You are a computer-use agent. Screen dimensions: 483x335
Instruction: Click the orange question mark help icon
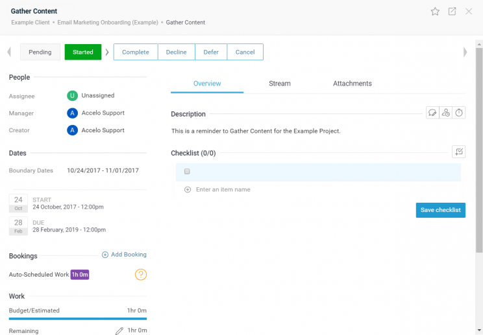pyautogui.click(x=141, y=275)
